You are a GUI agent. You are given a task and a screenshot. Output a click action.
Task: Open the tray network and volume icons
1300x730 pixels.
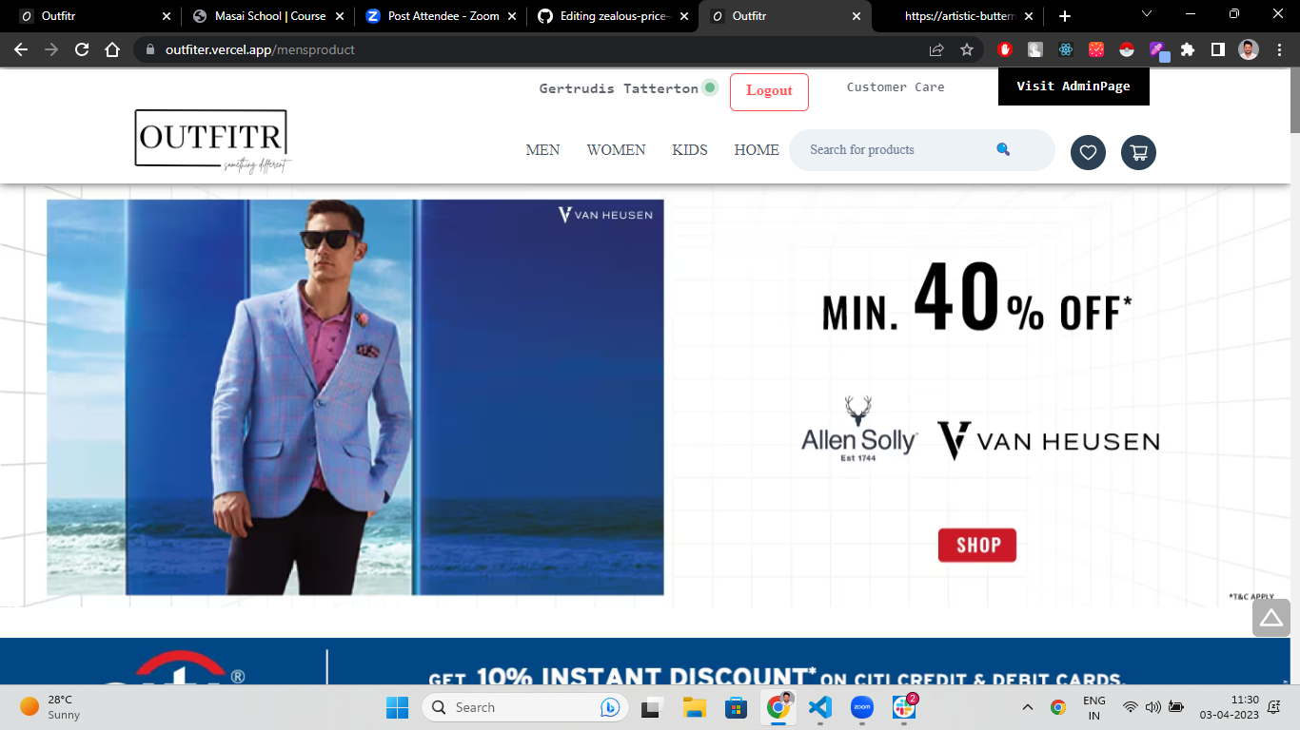coord(1152,707)
